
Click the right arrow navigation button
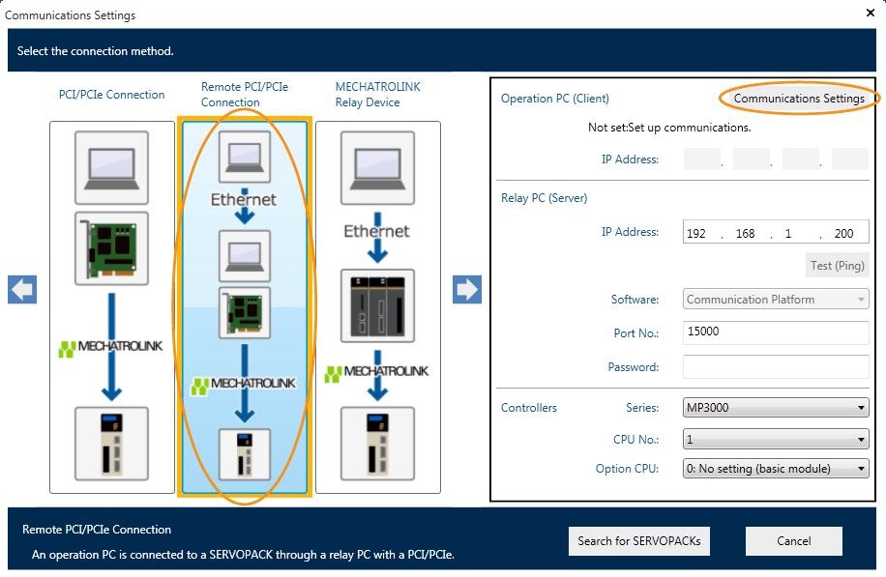point(467,290)
